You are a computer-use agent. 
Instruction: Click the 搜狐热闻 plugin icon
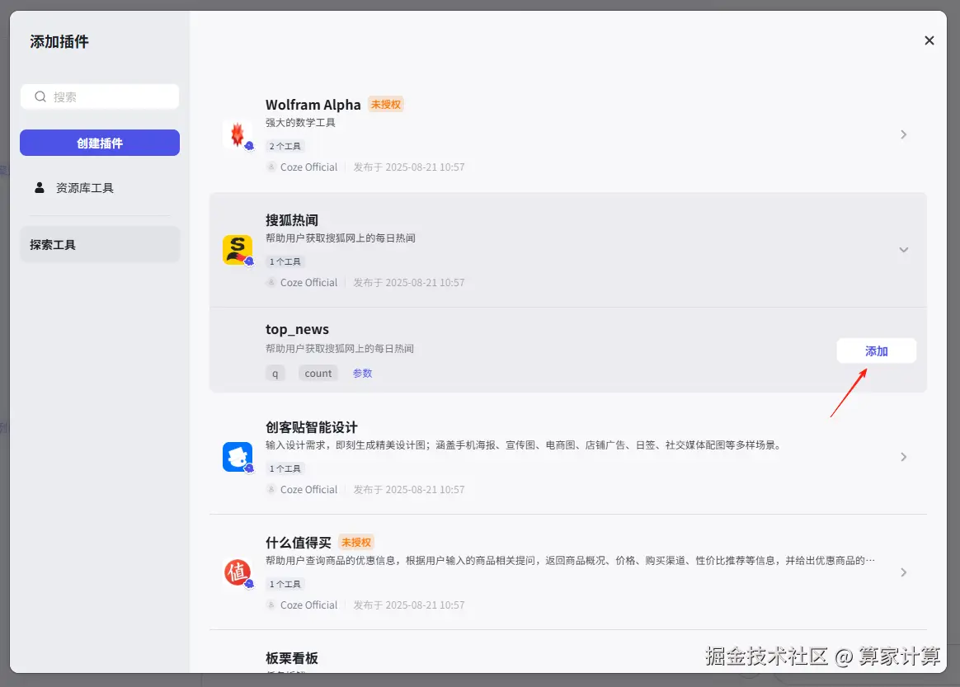[x=238, y=250]
